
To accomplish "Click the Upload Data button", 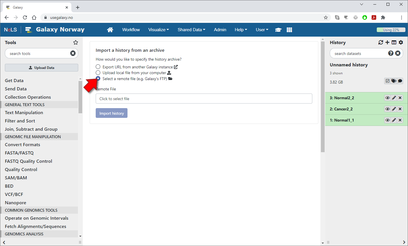I will point(42,68).
